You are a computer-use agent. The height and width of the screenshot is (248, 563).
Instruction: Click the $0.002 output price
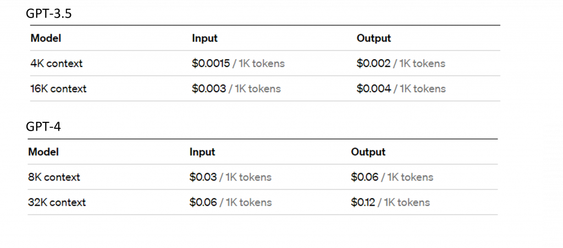click(373, 64)
